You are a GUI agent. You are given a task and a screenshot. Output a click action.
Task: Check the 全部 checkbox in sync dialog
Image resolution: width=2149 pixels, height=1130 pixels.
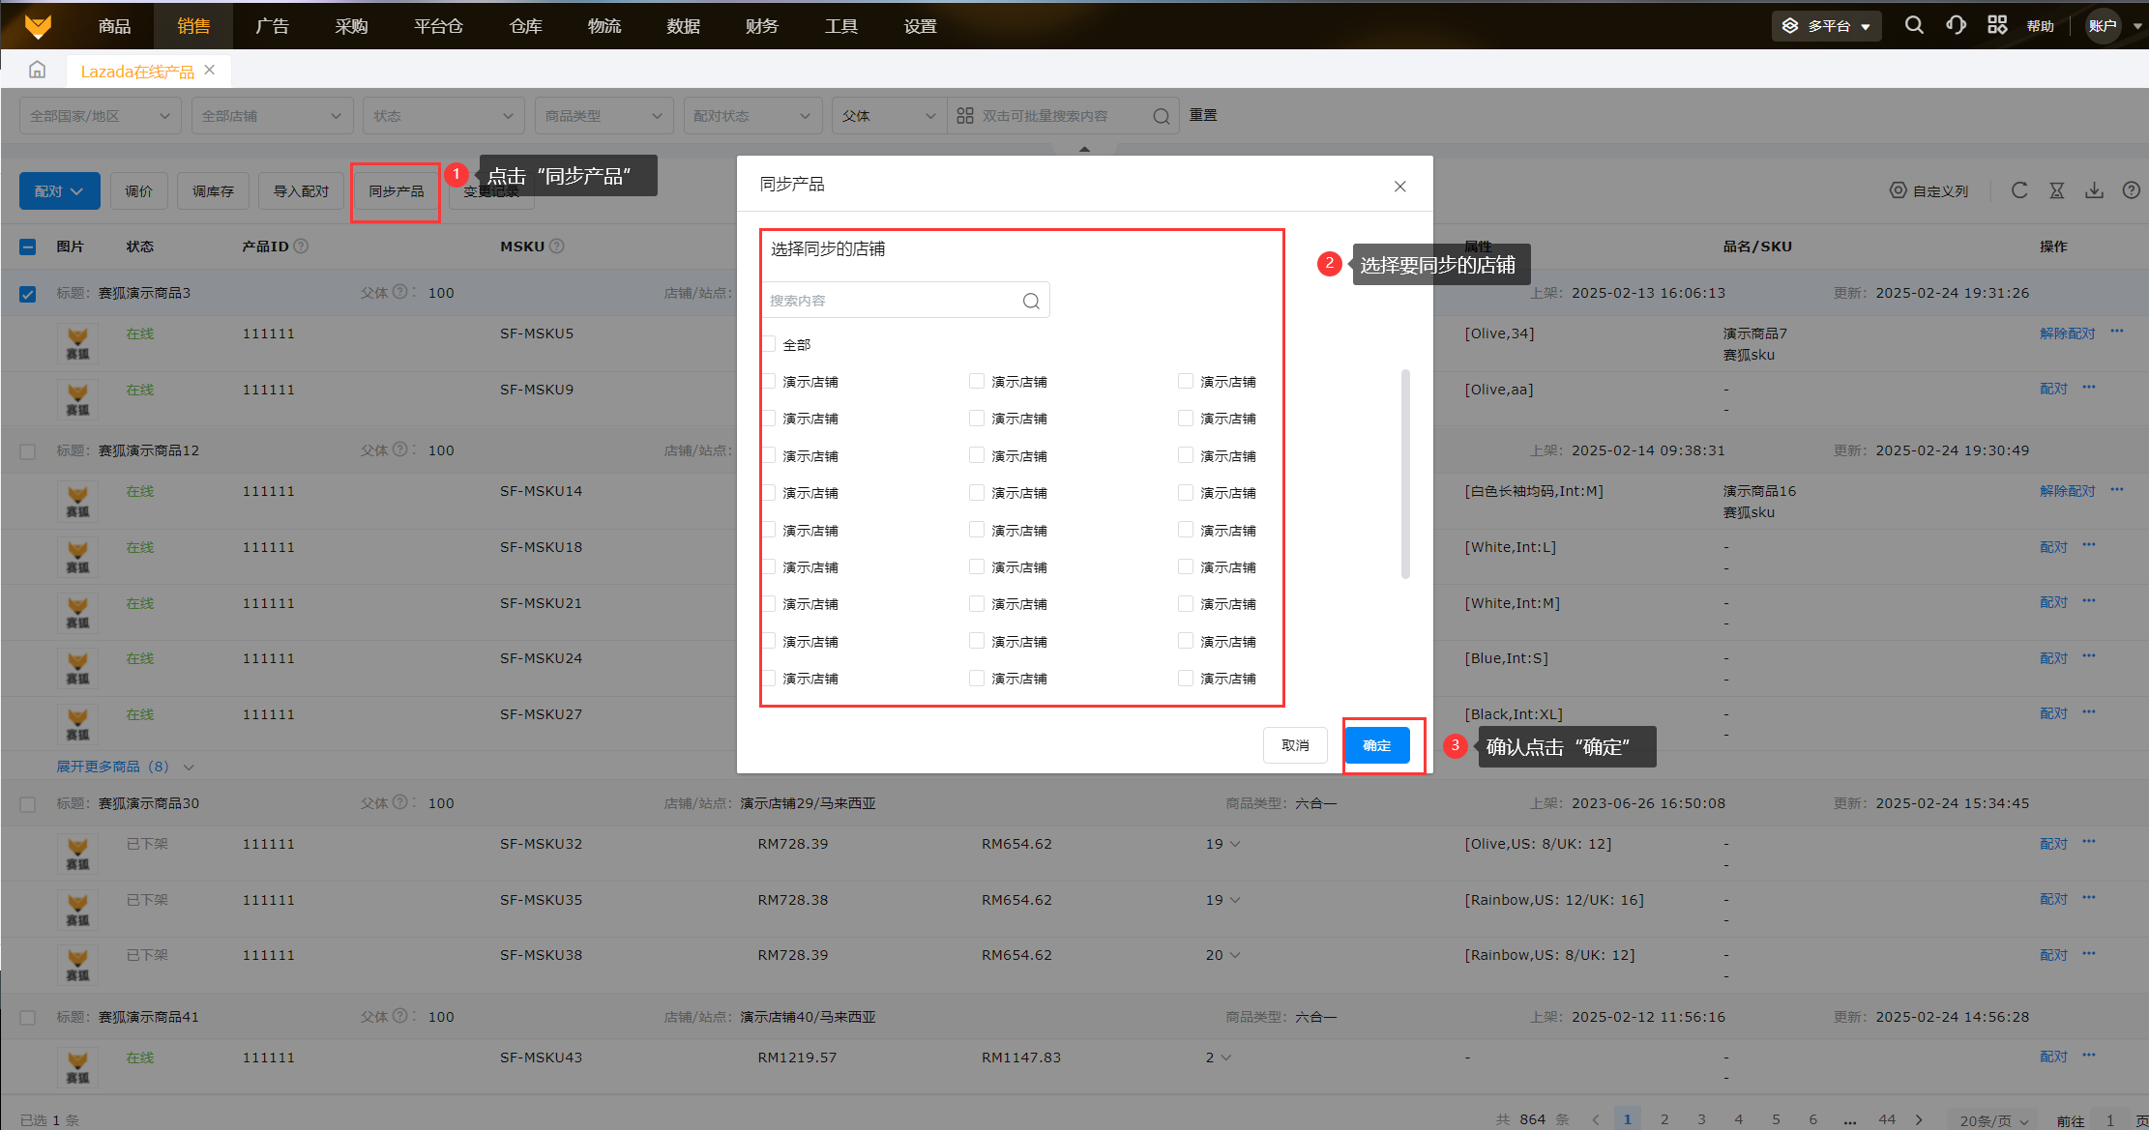coord(770,344)
